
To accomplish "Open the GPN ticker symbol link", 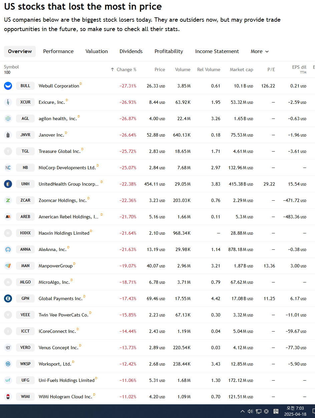I will 25,298.
